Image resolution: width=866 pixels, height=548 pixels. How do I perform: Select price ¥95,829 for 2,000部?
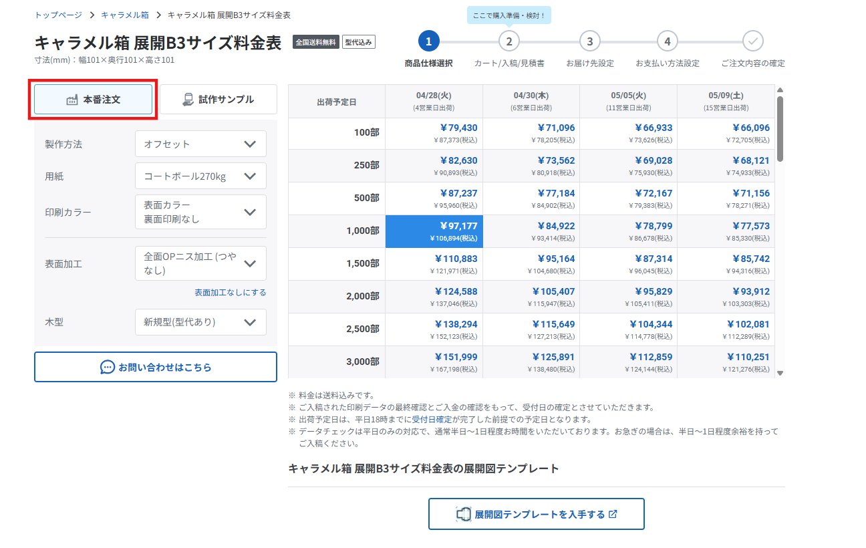tap(628, 297)
